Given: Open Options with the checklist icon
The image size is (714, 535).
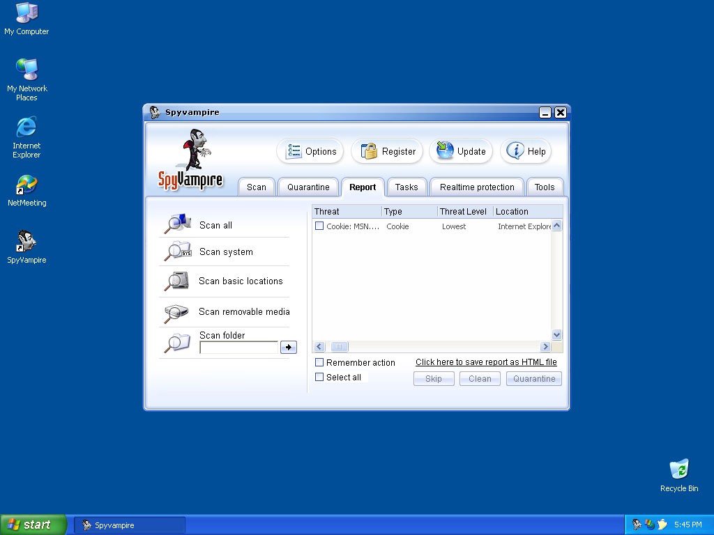Looking at the screenshot, I should [294, 151].
